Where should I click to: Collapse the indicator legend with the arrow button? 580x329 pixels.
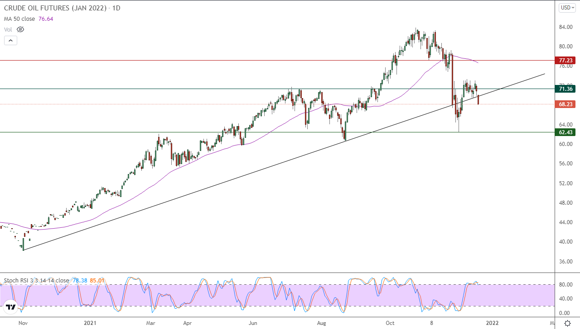11,40
